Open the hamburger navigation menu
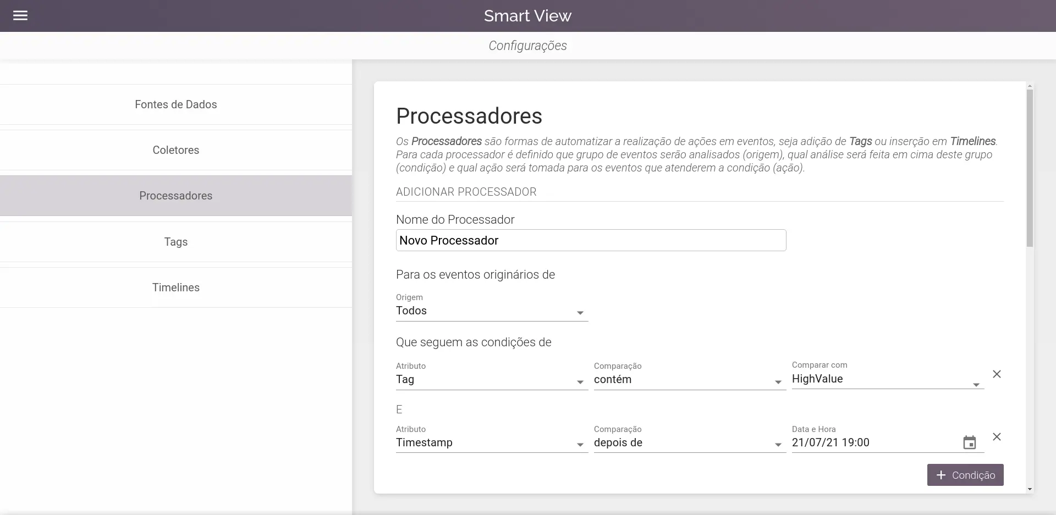The width and height of the screenshot is (1056, 515). [x=20, y=15]
